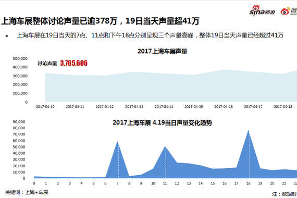297x198 pixels.
Task: Click the 90,000 y-axis label
Action: pos(19,121)
